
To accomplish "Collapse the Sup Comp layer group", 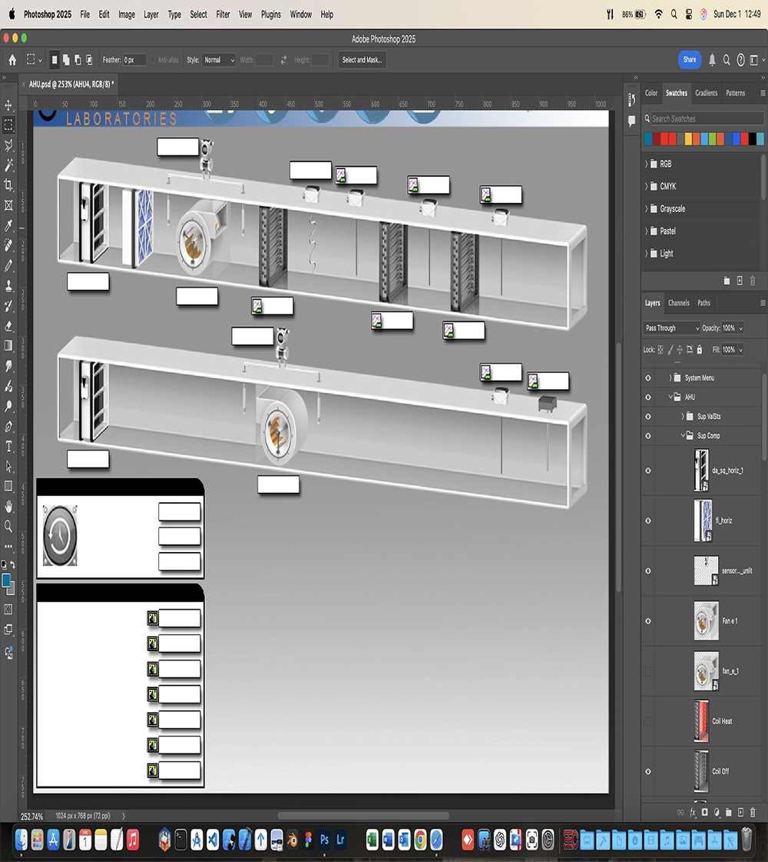I will point(683,435).
